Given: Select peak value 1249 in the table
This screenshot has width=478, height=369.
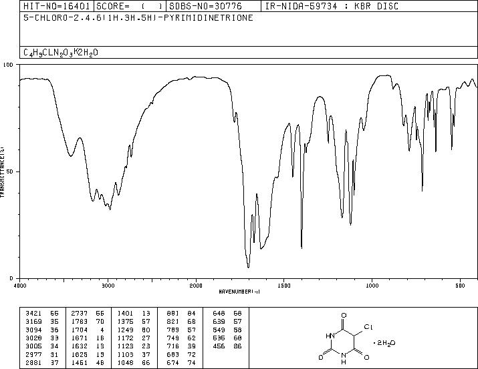Looking at the screenshot, I should point(125,330).
